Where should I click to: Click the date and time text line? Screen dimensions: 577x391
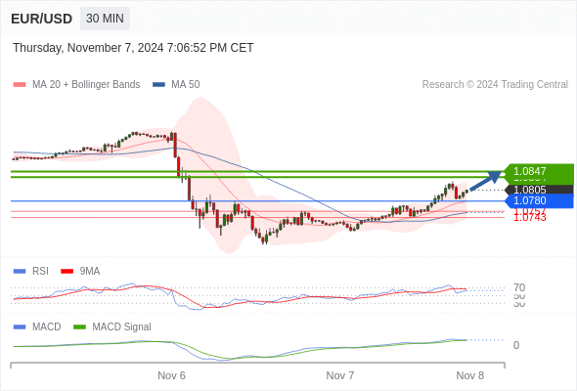(133, 48)
